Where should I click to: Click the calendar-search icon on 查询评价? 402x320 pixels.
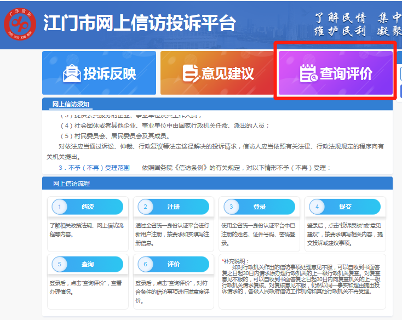[308, 73]
